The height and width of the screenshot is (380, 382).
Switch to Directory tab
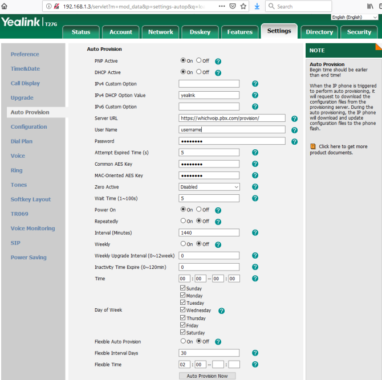[x=319, y=32]
